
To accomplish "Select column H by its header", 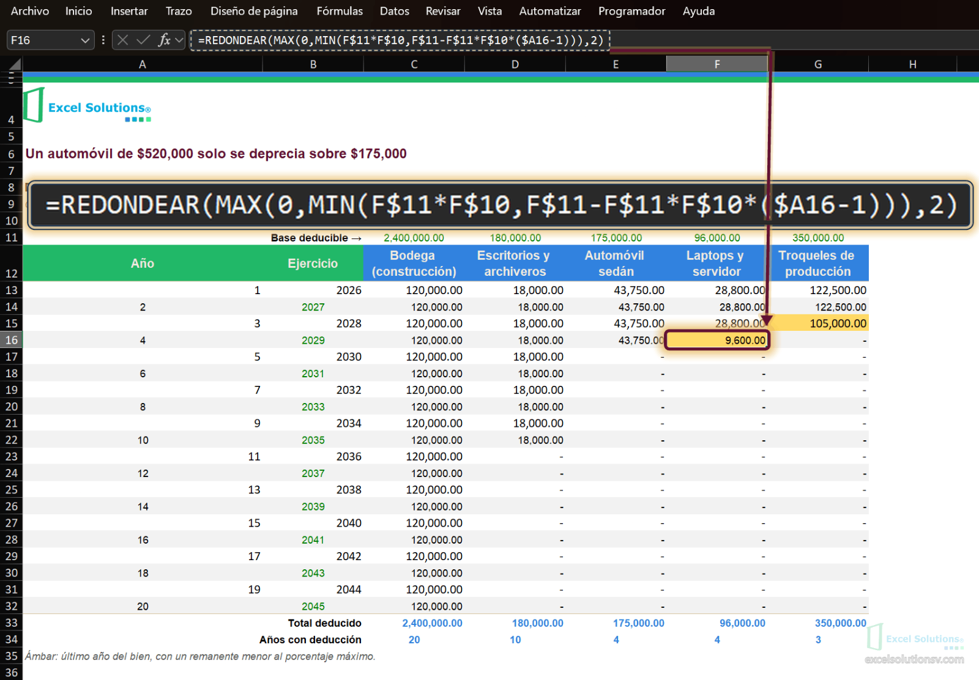I will point(913,64).
